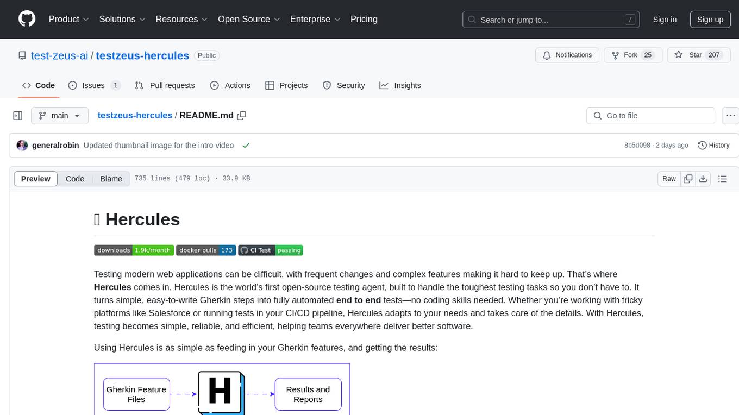Click the docker pulls 173 badge

[x=206, y=250]
